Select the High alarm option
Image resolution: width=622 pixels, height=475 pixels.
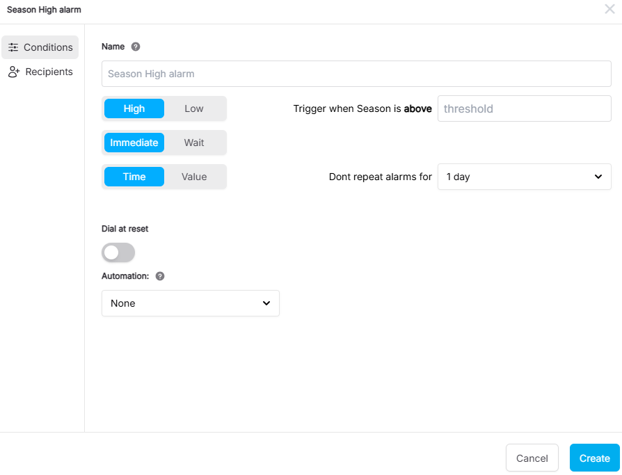[x=134, y=108]
